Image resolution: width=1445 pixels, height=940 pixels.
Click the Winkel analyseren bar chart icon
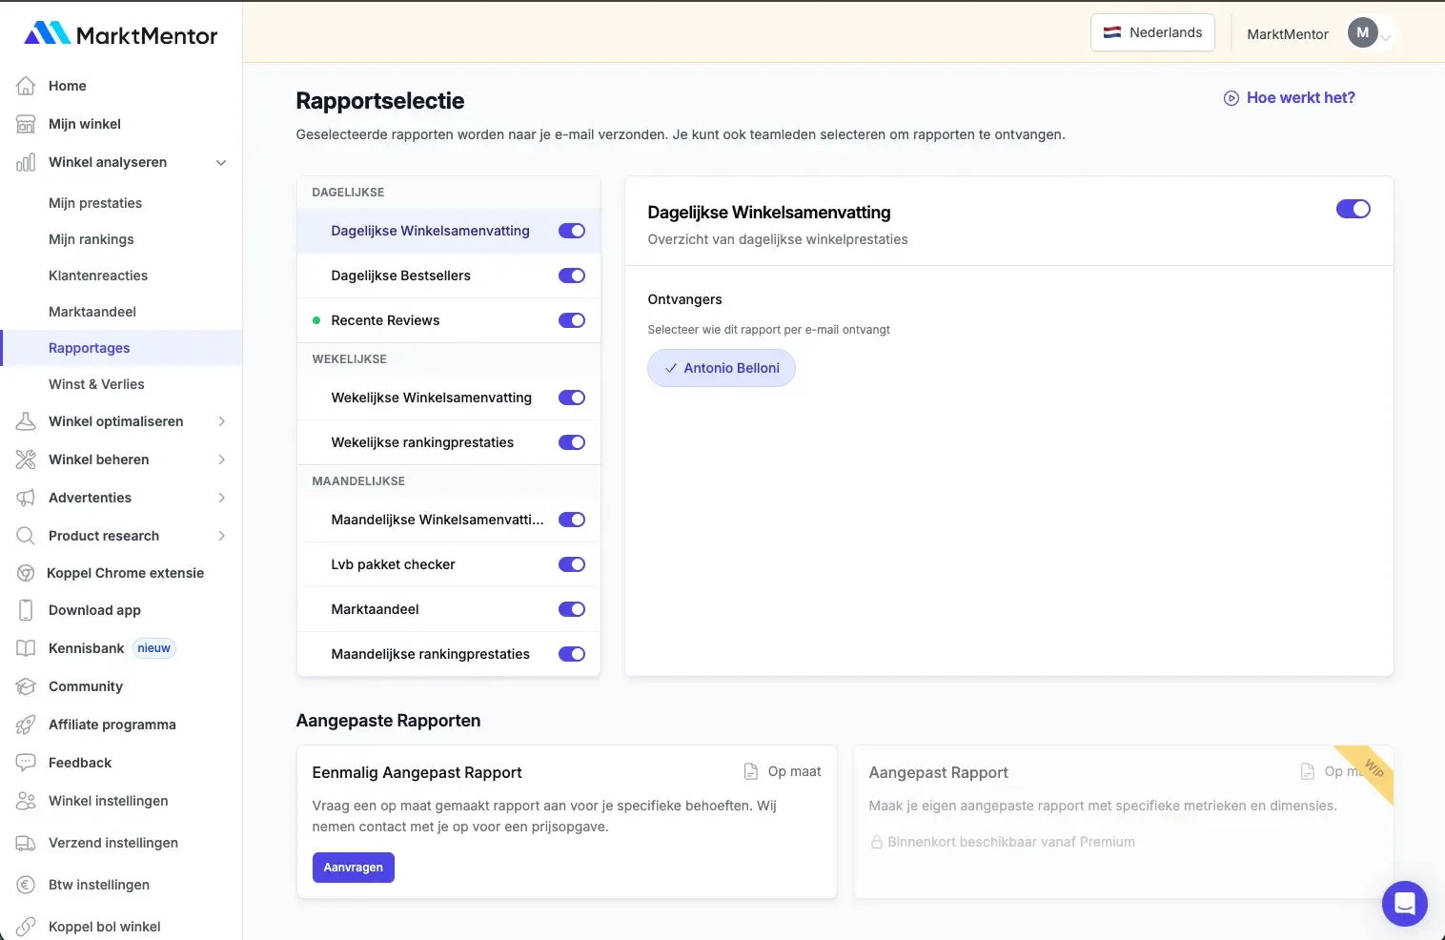click(26, 162)
